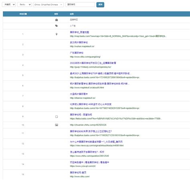Open the rank 9 Baidu Tieba title link
The height and width of the screenshot is (180, 190).
(x=81, y=114)
